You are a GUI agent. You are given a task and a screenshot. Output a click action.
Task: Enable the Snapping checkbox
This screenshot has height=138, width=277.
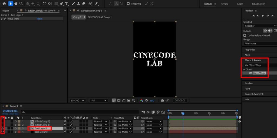[128, 3]
